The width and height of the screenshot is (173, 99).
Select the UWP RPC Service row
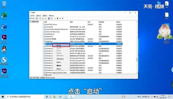click(x=83, y=25)
